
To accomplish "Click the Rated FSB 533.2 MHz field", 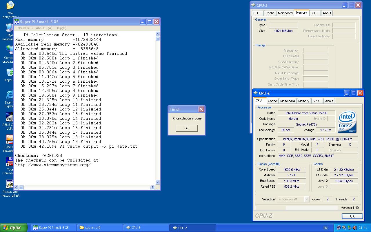I will tap(292, 186).
